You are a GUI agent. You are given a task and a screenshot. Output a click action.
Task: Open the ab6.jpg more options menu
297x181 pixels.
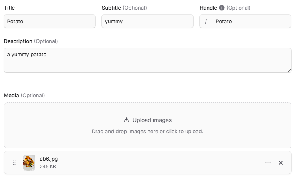pos(268,163)
